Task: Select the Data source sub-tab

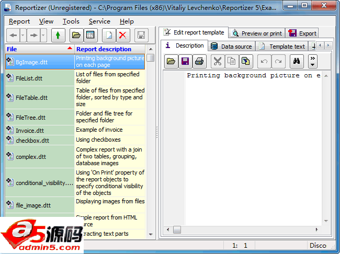Action: (231, 47)
